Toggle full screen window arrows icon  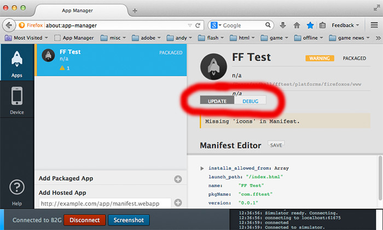click(376, 8)
